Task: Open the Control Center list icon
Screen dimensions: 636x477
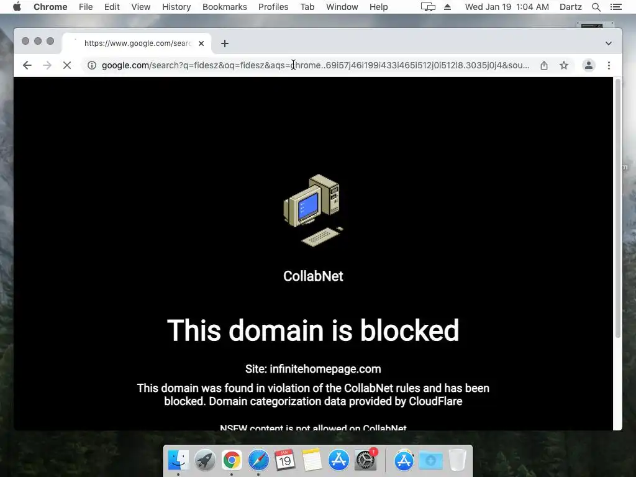Action: 616,7
